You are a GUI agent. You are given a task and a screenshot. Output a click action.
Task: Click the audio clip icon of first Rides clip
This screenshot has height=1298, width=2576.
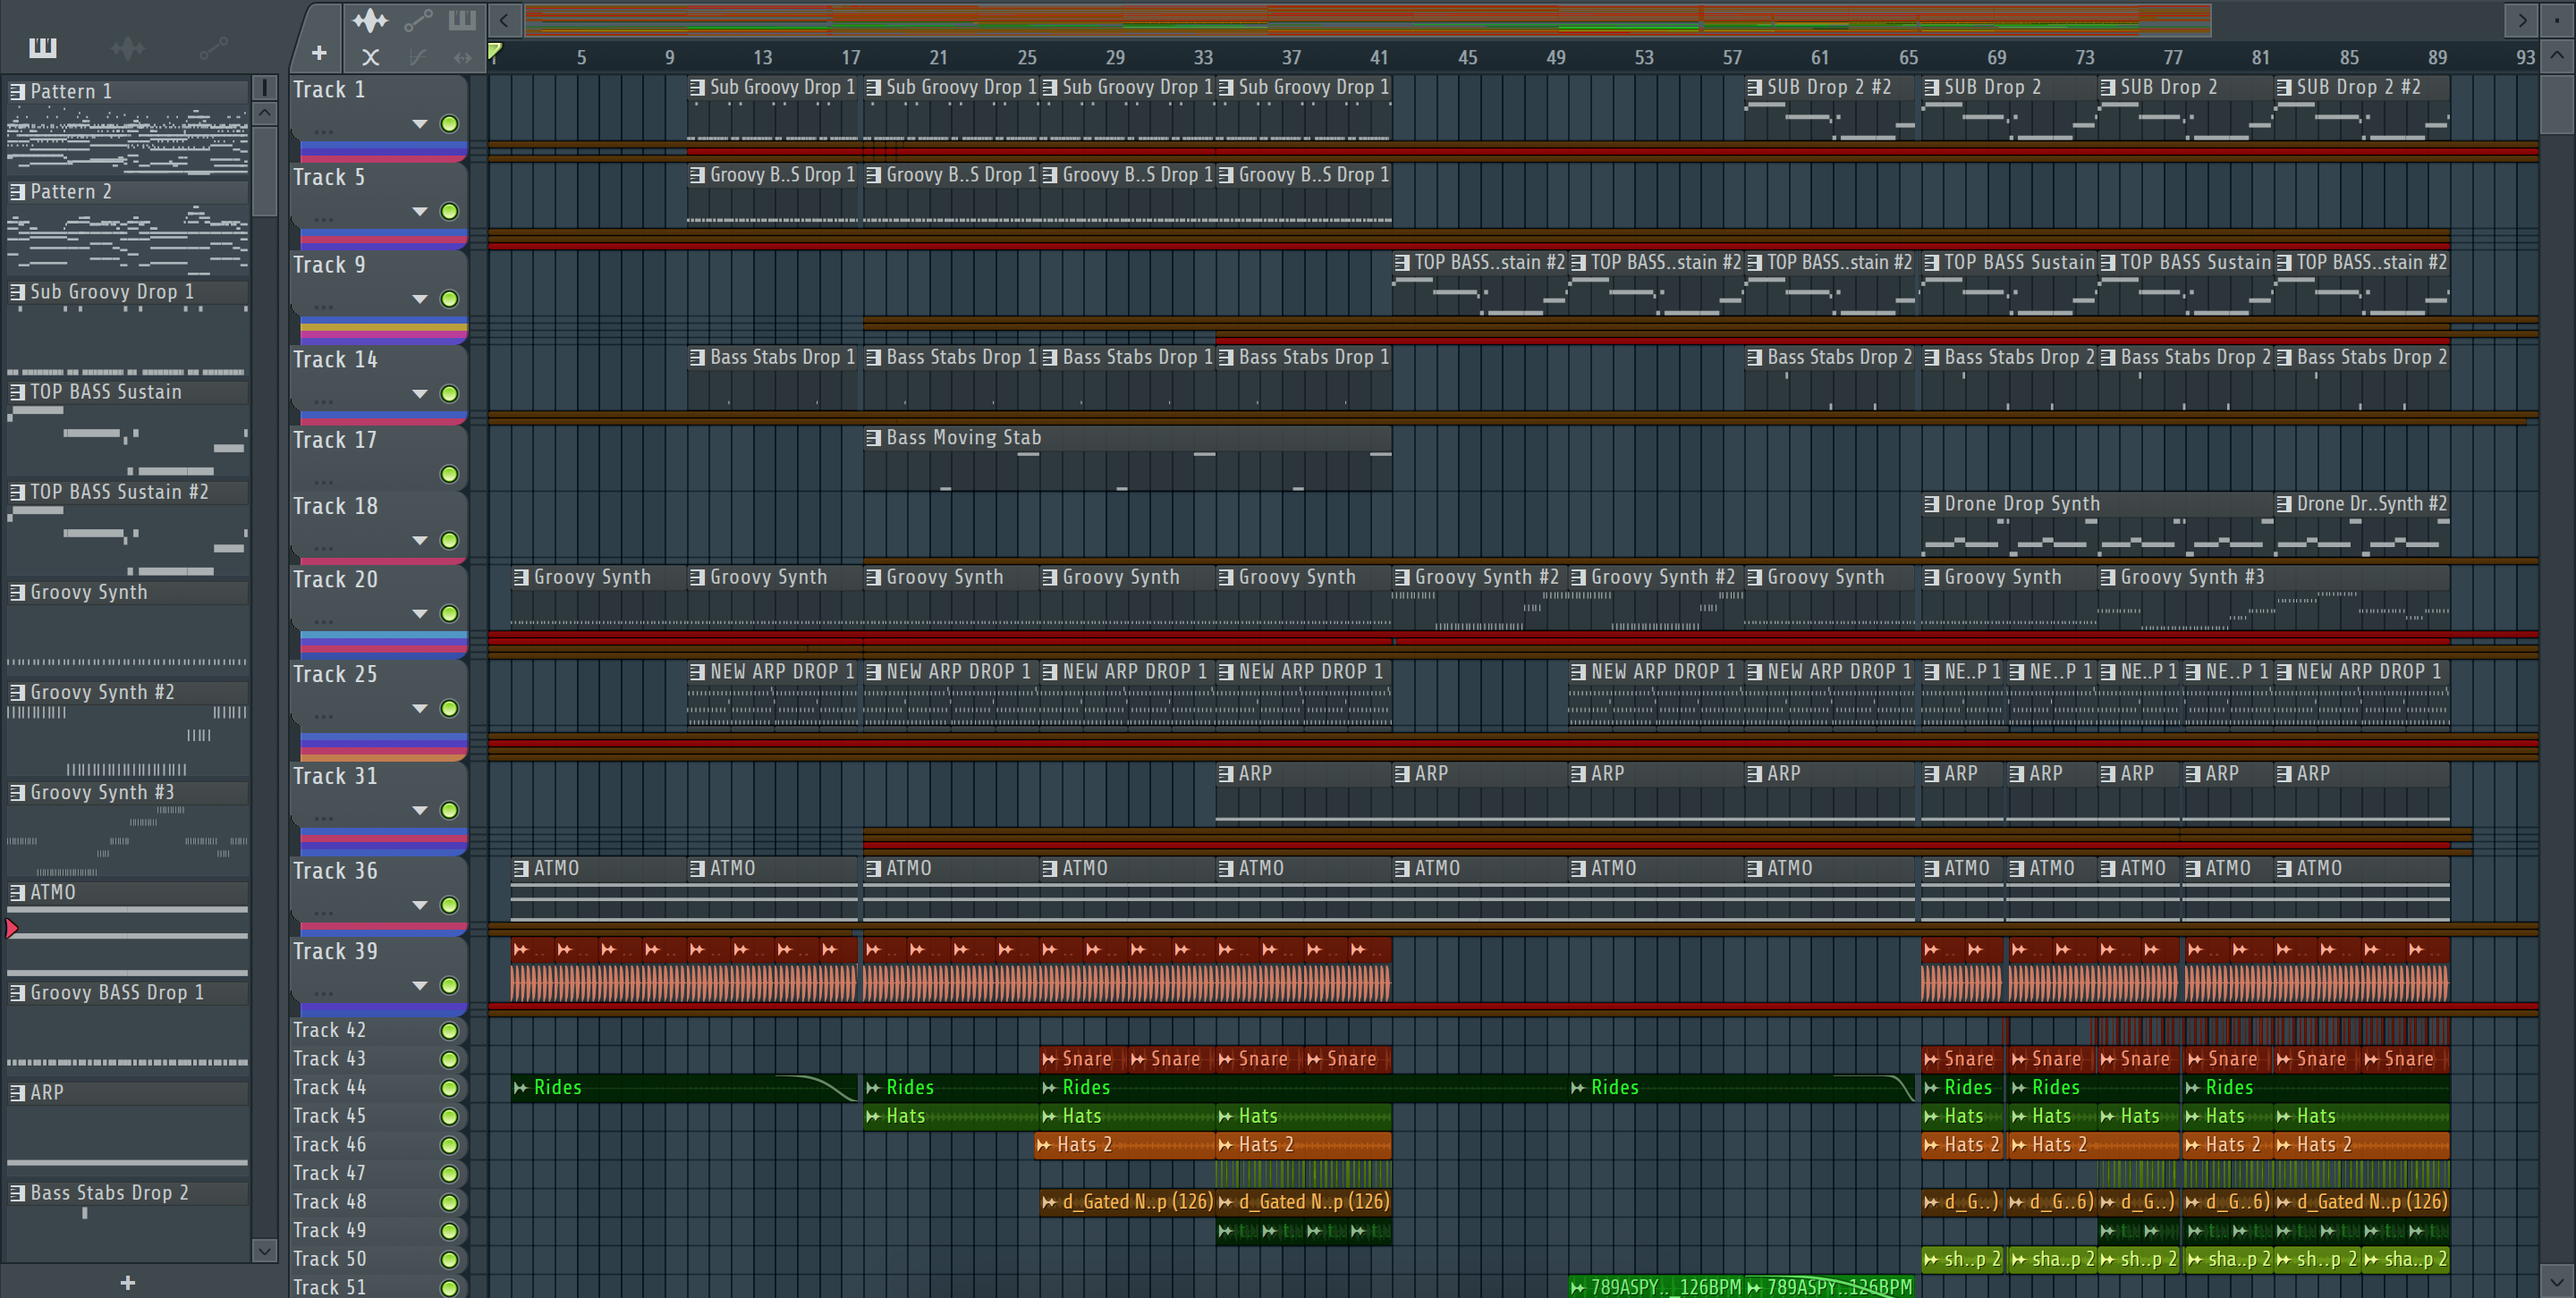point(520,1087)
